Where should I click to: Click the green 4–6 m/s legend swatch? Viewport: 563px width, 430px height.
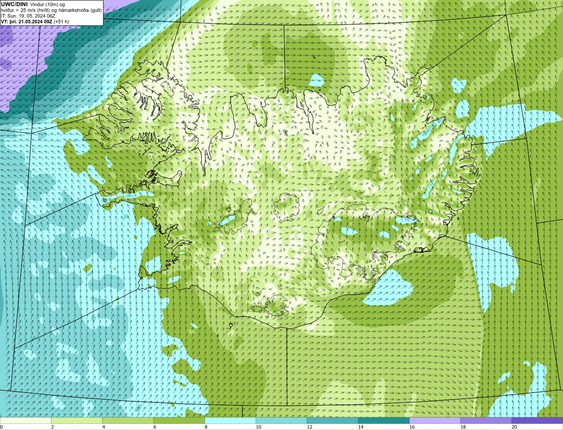click(128, 420)
